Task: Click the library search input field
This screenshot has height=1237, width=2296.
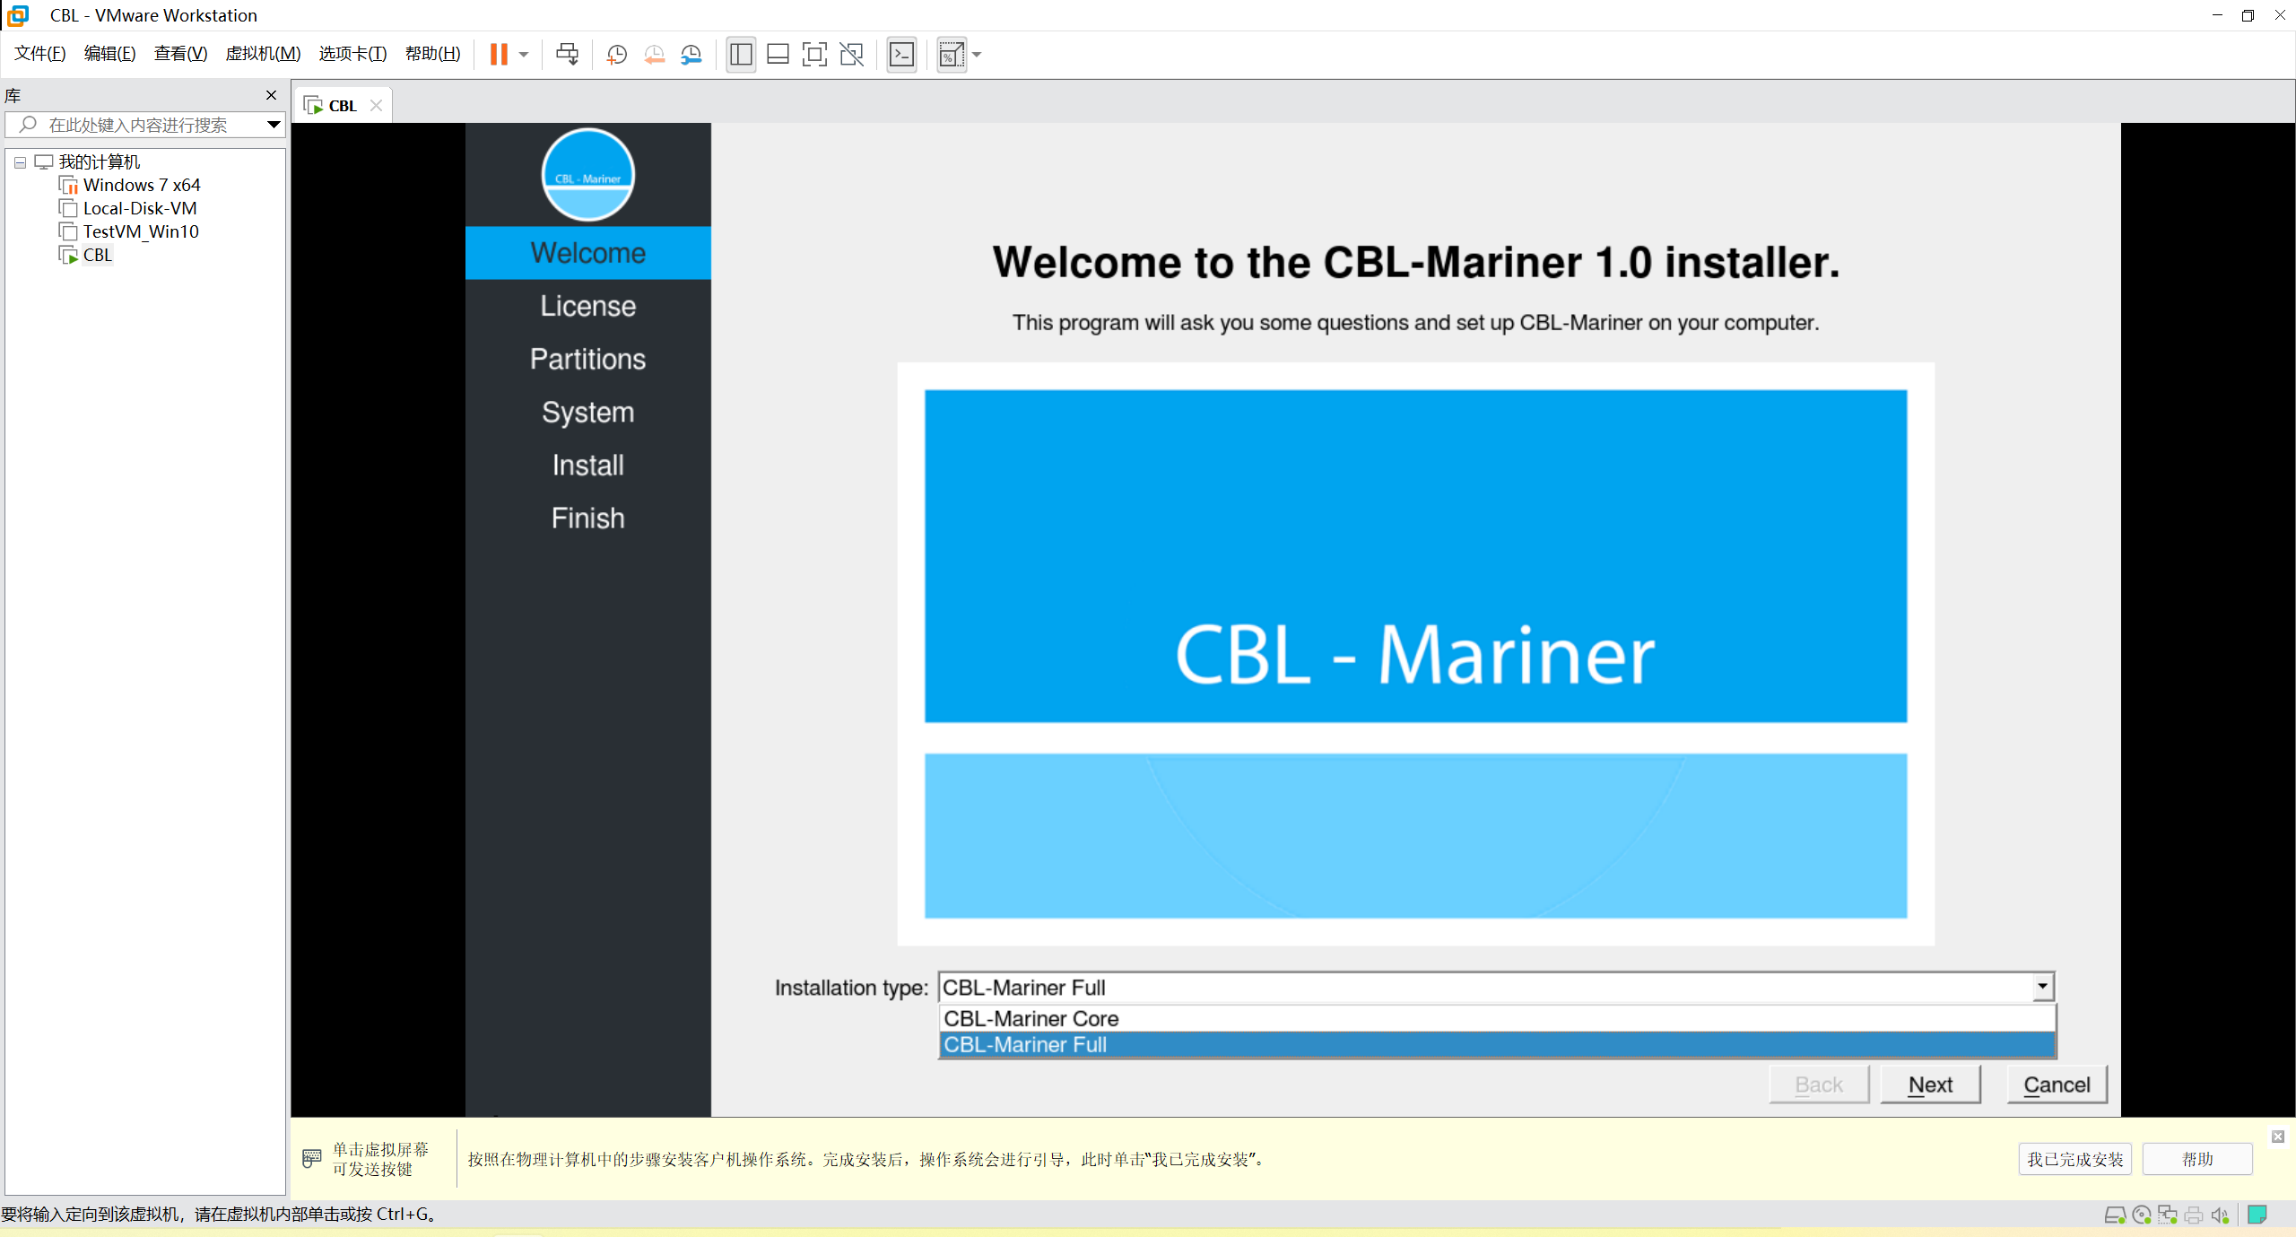Action: (143, 125)
